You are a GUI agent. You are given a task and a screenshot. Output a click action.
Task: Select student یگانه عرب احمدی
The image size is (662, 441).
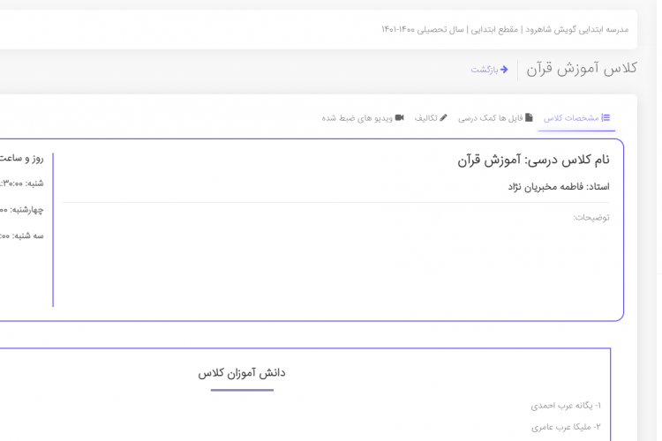tap(565, 406)
